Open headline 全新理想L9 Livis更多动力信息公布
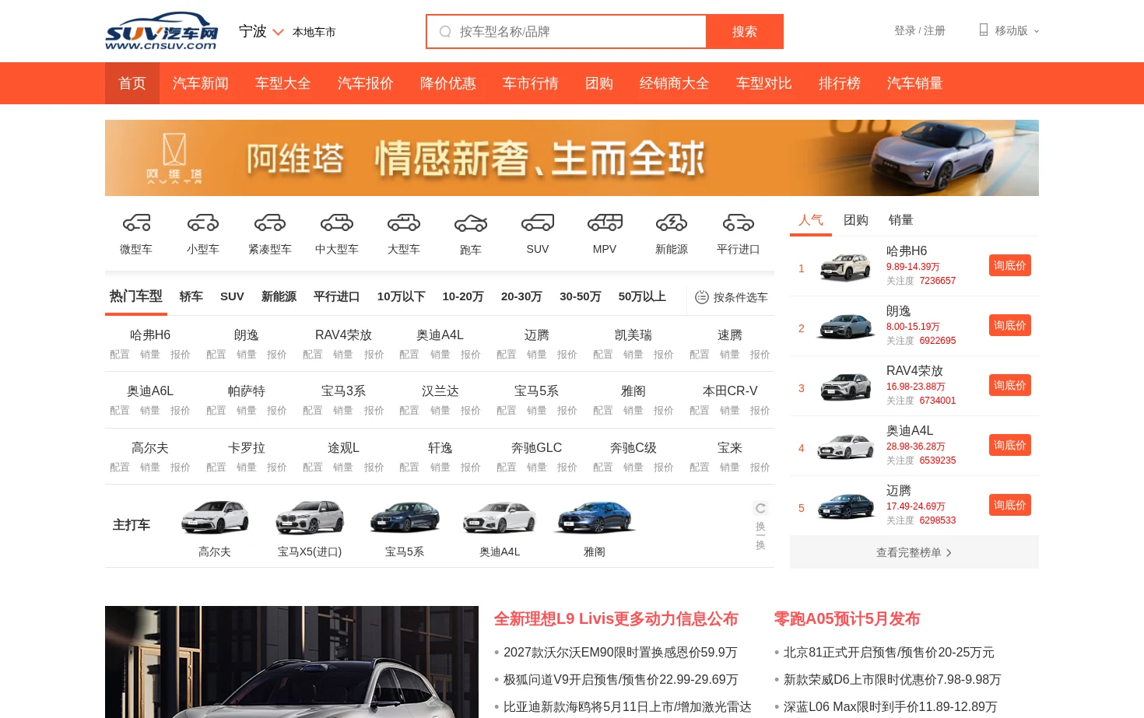Viewport: 1144px width, 718px height. 616,618
